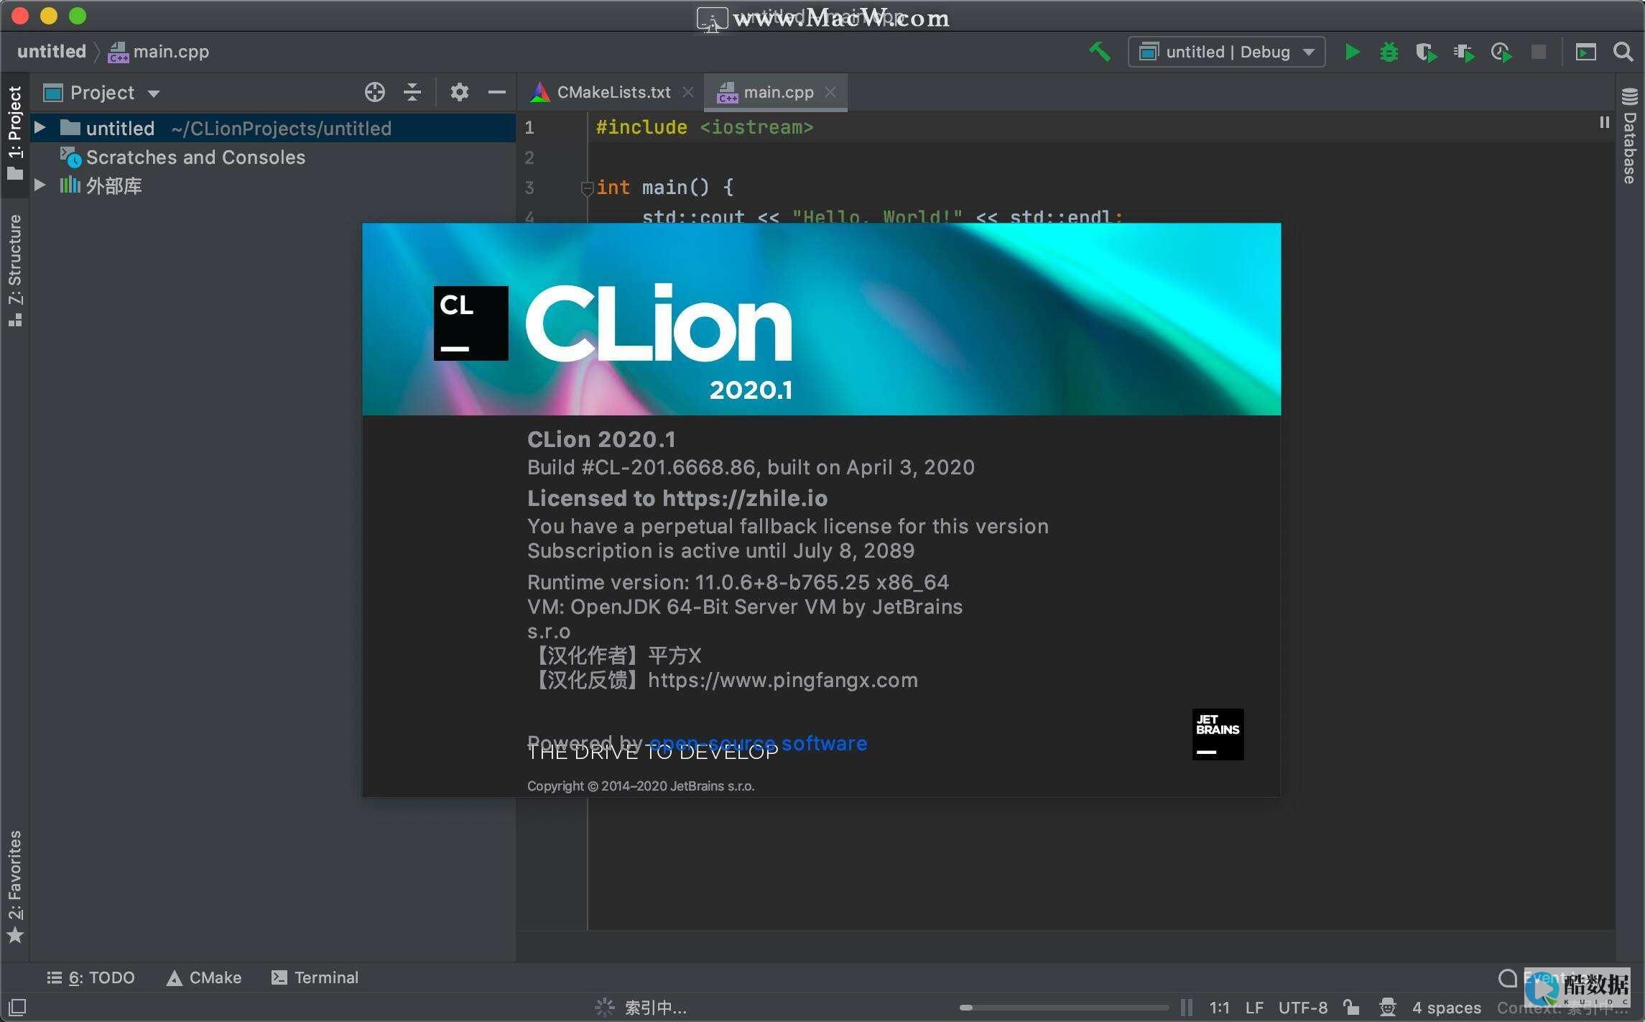1645x1022 pixels.
Task: Open inspections inspector hat icon
Action: [x=1387, y=1007]
